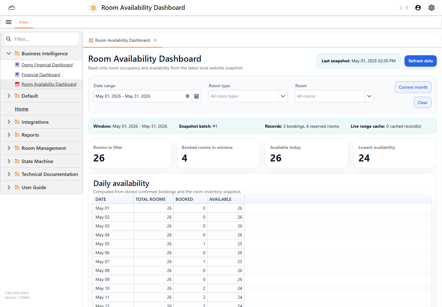Select the Room Availability Dashboard document tab

(122, 40)
